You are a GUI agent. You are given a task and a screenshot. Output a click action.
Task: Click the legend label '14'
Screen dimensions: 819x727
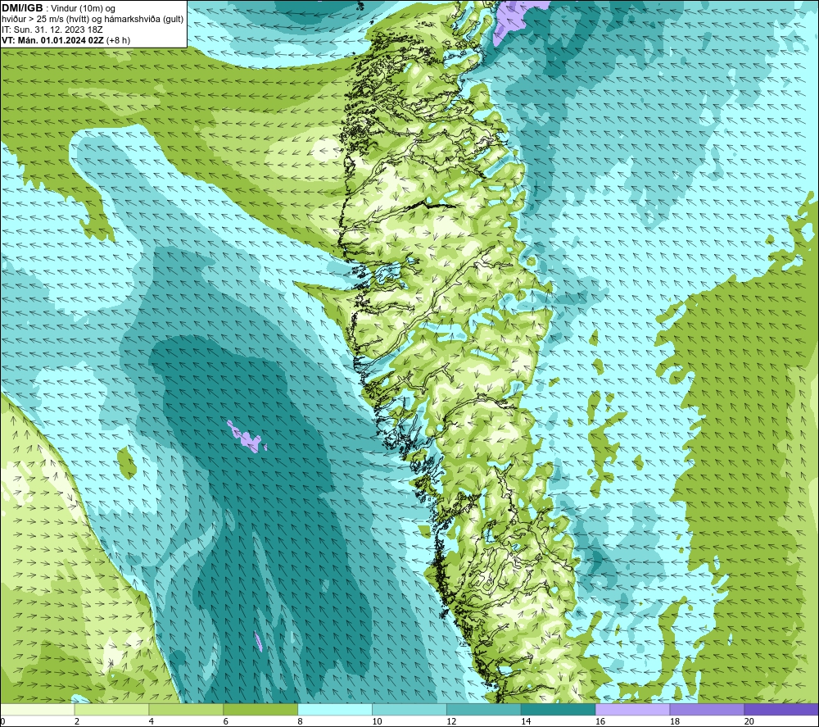pyautogui.click(x=526, y=721)
